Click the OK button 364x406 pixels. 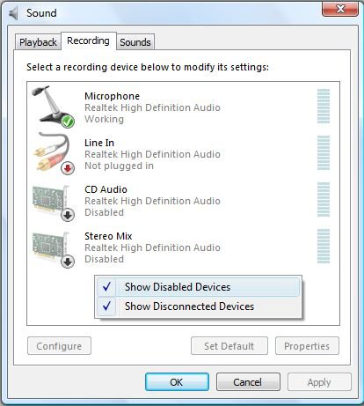coord(177,382)
